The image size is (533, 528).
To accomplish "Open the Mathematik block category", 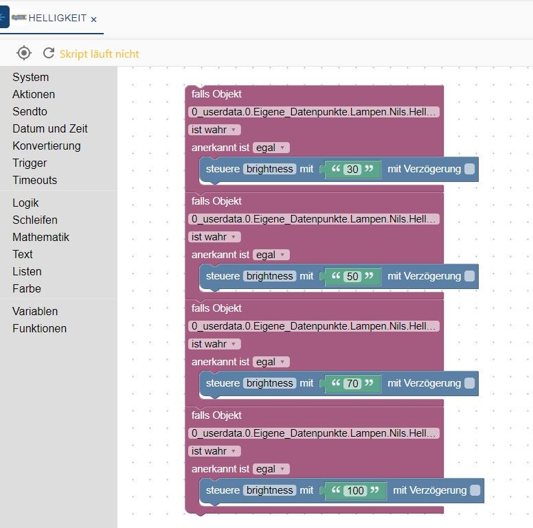I will pos(41,237).
